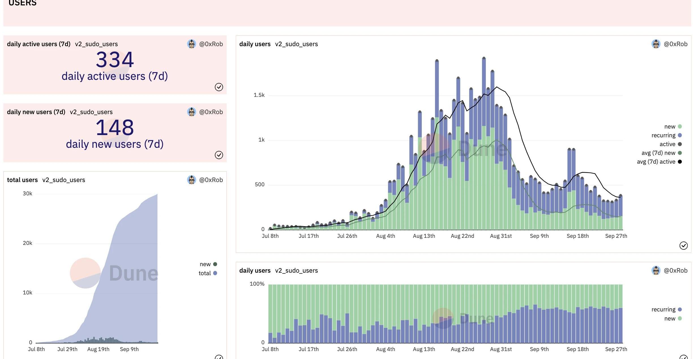
Task: Click checkmark icon on daily new users card
Action: [x=219, y=155]
